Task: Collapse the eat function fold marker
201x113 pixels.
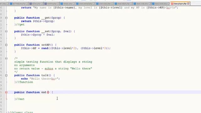Action: 6,92
